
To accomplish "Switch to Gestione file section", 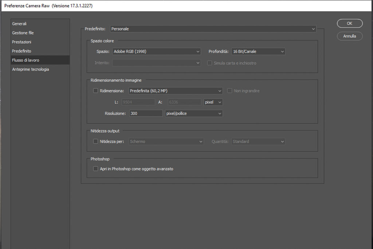I will 23,33.
